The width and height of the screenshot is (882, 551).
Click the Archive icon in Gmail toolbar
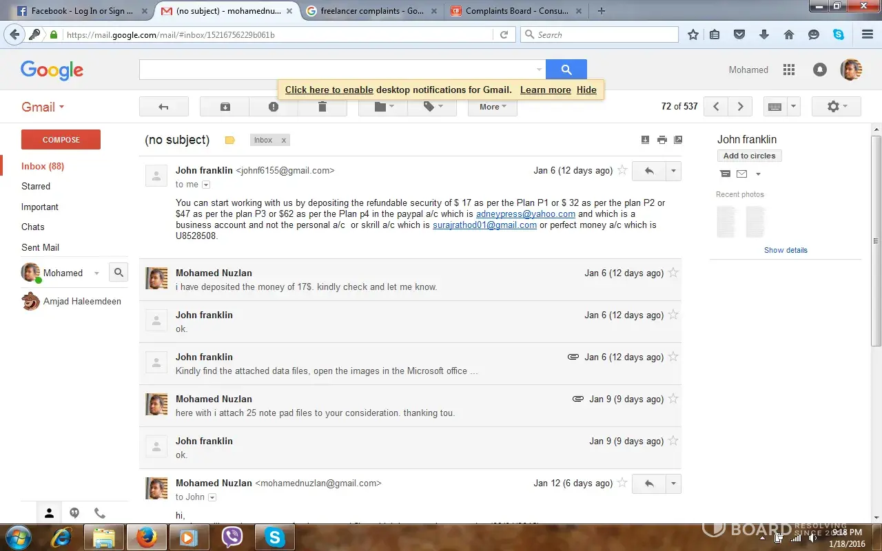click(x=225, y=107)
